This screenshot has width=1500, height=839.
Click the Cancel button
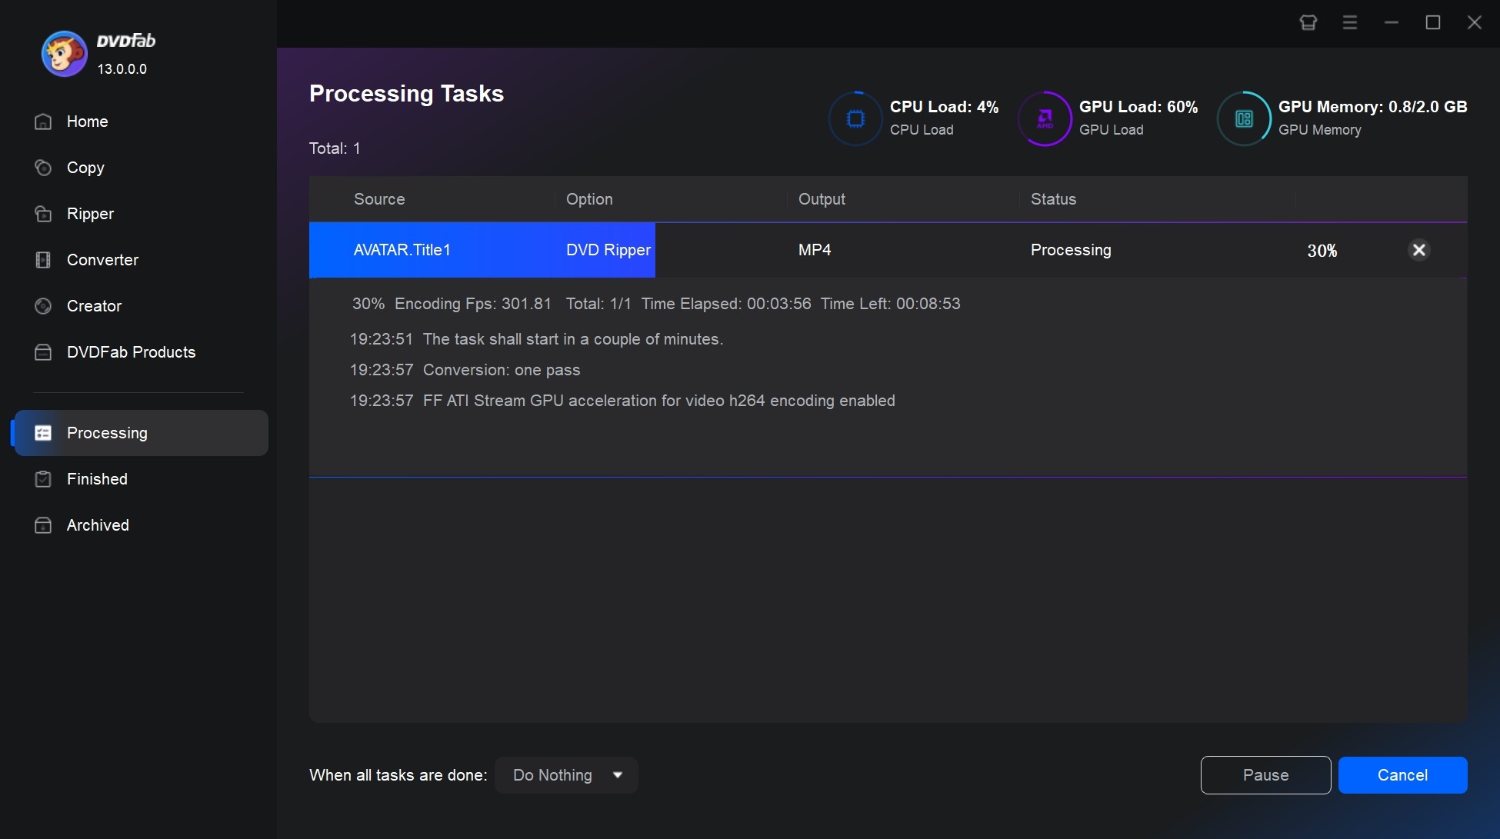click(x=1403, y=774)
